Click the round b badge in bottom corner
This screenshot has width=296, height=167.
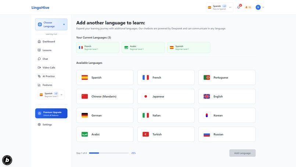coord(7,160)
